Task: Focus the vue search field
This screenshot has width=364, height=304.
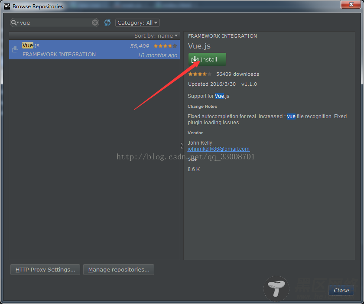Action: 55,23
